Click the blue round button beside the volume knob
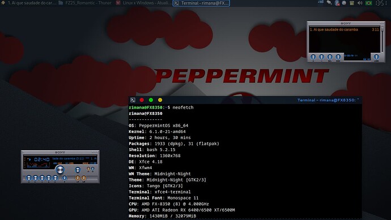The height and width of the screenshot is (220, 391). tap(78, 170)
